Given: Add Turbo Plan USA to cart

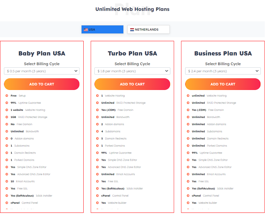Looking at the screenshot, I should 132,84.
